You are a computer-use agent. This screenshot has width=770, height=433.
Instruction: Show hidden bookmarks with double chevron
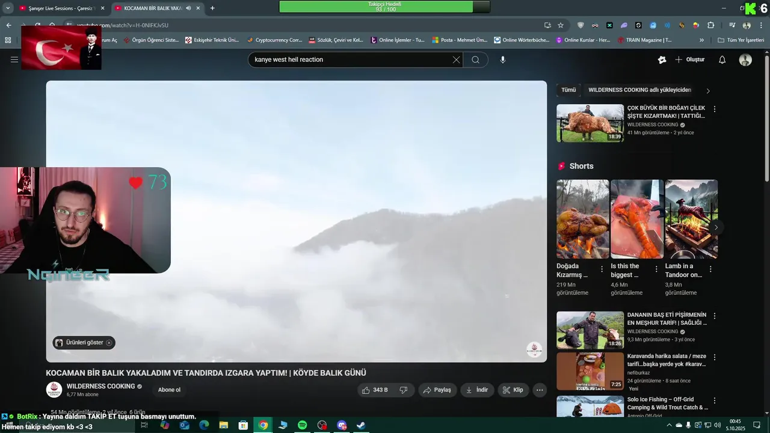tap(701, 40)
